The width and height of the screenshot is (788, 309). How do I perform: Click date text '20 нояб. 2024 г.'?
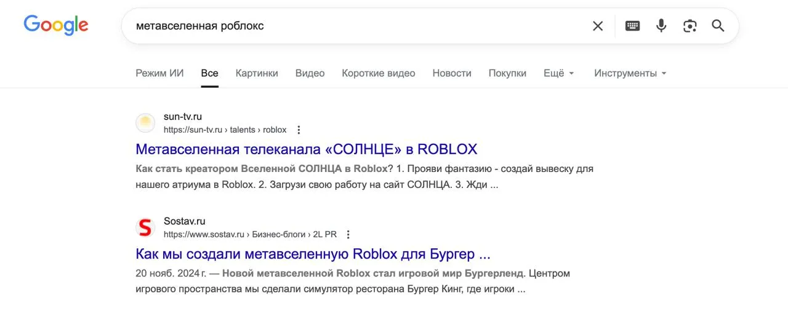(171, 273)
